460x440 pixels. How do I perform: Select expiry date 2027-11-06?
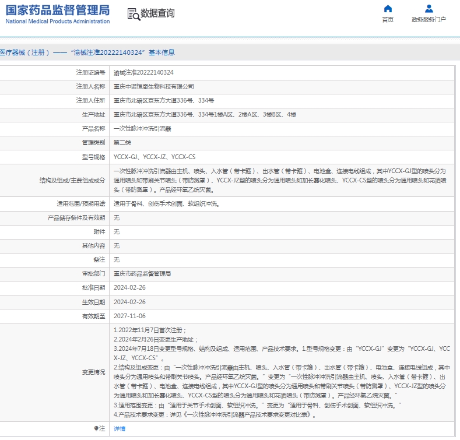coord(129,316)
